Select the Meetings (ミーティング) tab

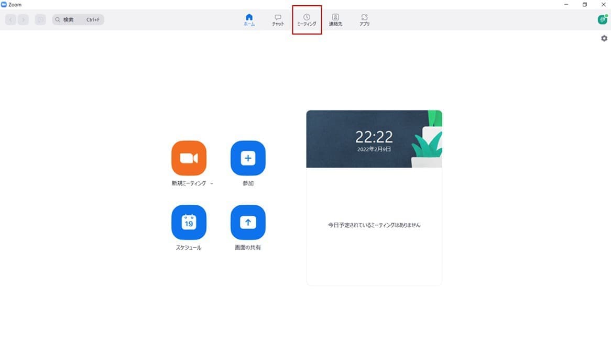click(307, 20)
